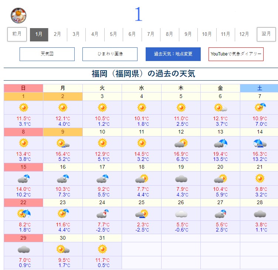This screenshot has height=270, width=278.
Task: Click sunny icon for January 21
Action: (x=260, y=179)
